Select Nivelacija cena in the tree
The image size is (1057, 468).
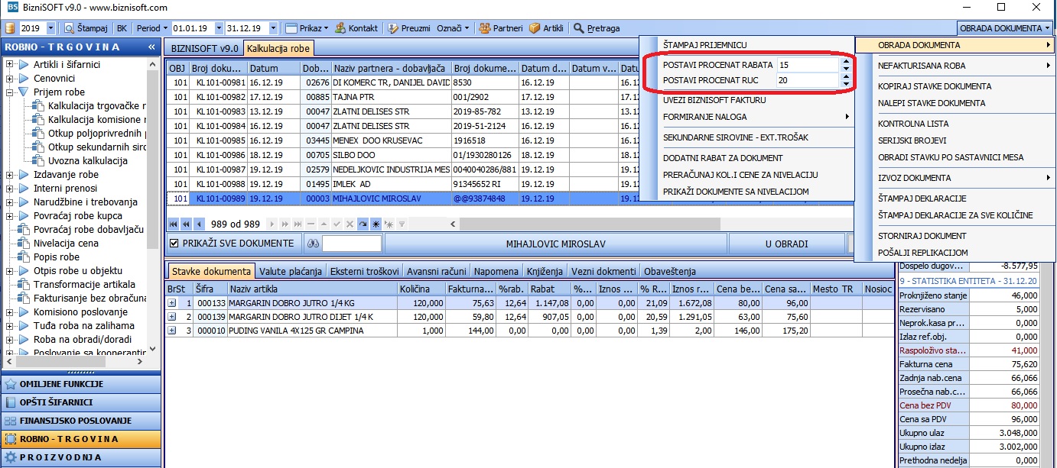66,244
